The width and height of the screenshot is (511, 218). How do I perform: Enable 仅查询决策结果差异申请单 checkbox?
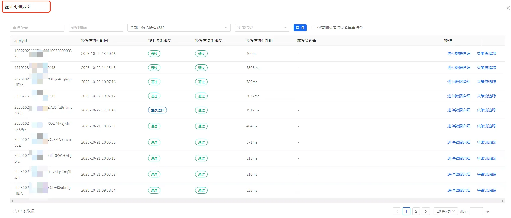pos(313,28)
